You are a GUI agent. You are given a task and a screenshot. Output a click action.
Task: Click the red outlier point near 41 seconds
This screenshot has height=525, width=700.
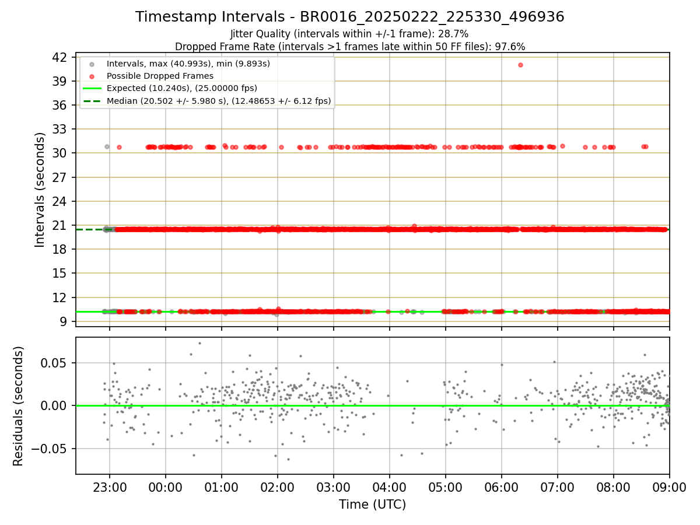(x=520, y=65)
